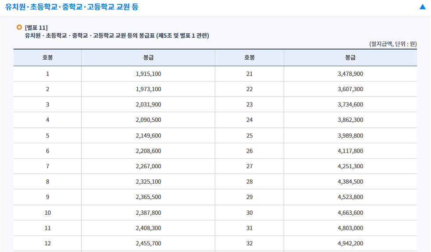
Task: Select salary cell 2,455,700
Action: [x=149, y=244]
